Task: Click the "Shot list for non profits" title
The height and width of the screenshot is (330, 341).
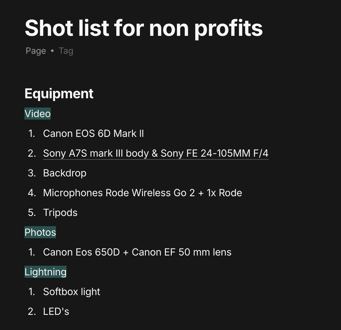Action: point(144,28)
